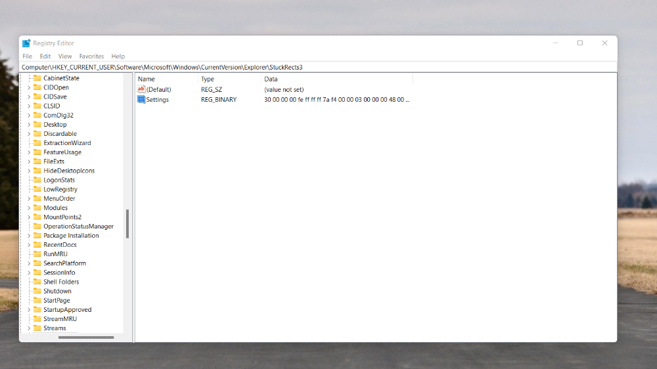Click the FeatureUsage folder icon
This screenshot has width=657, height=369.
37,152
